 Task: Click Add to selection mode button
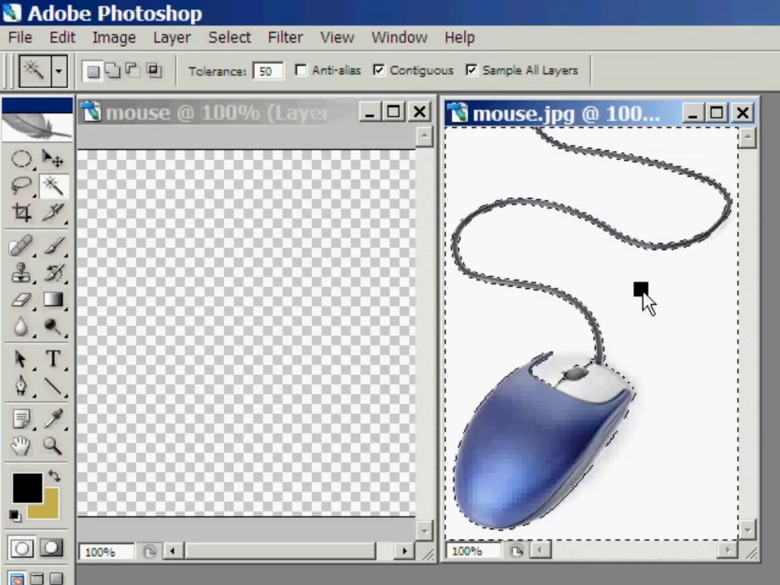pyautogui.click(x=113, y=71)
